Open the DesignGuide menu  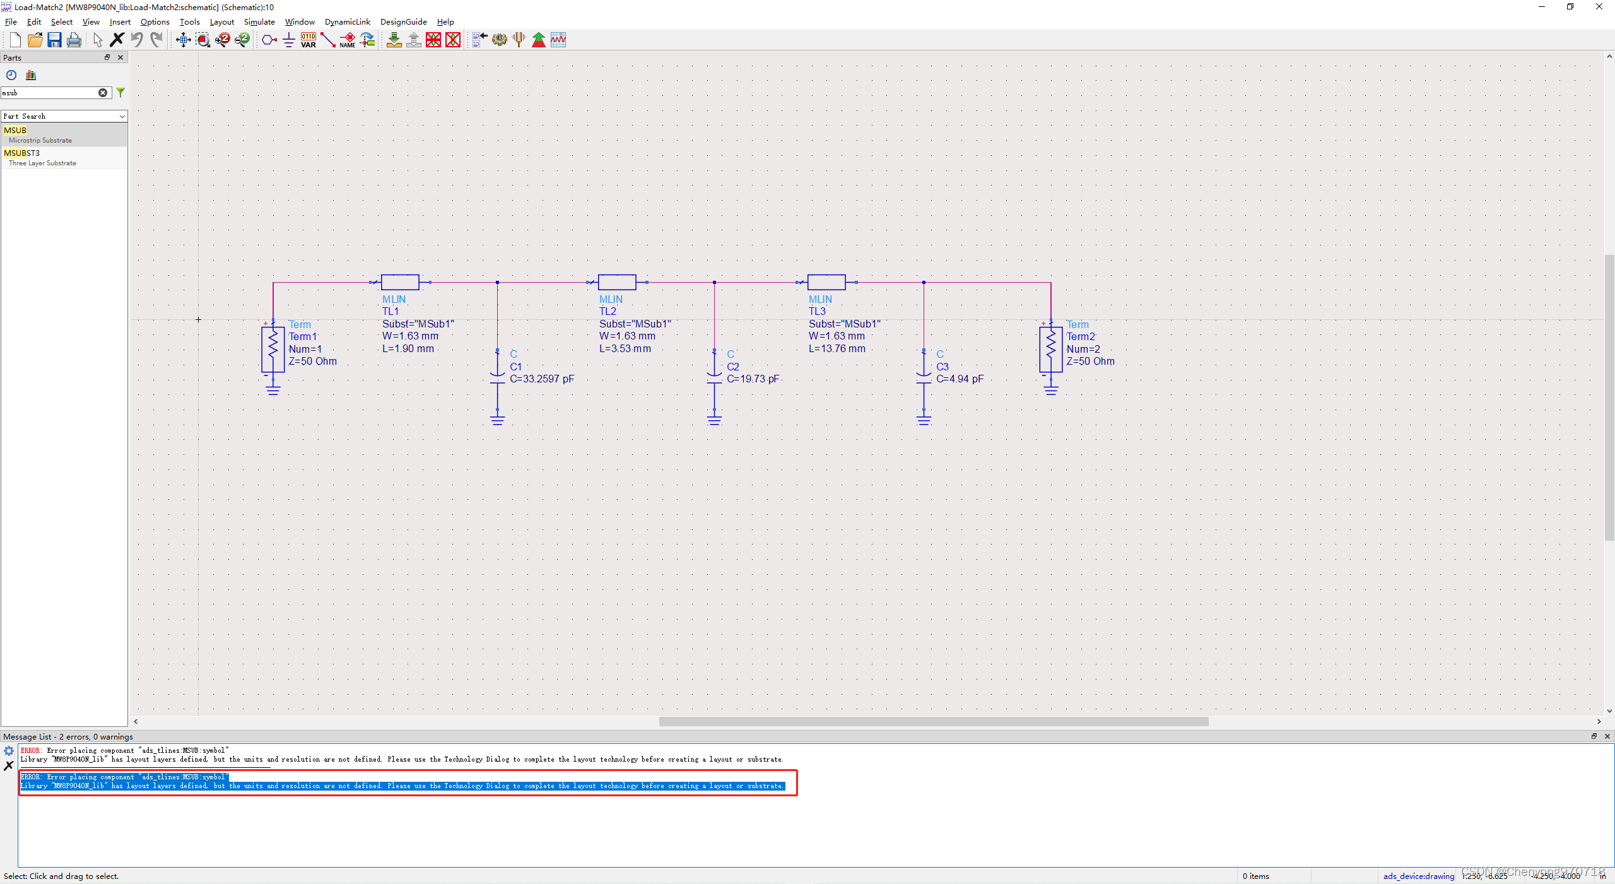click(403, 21)
